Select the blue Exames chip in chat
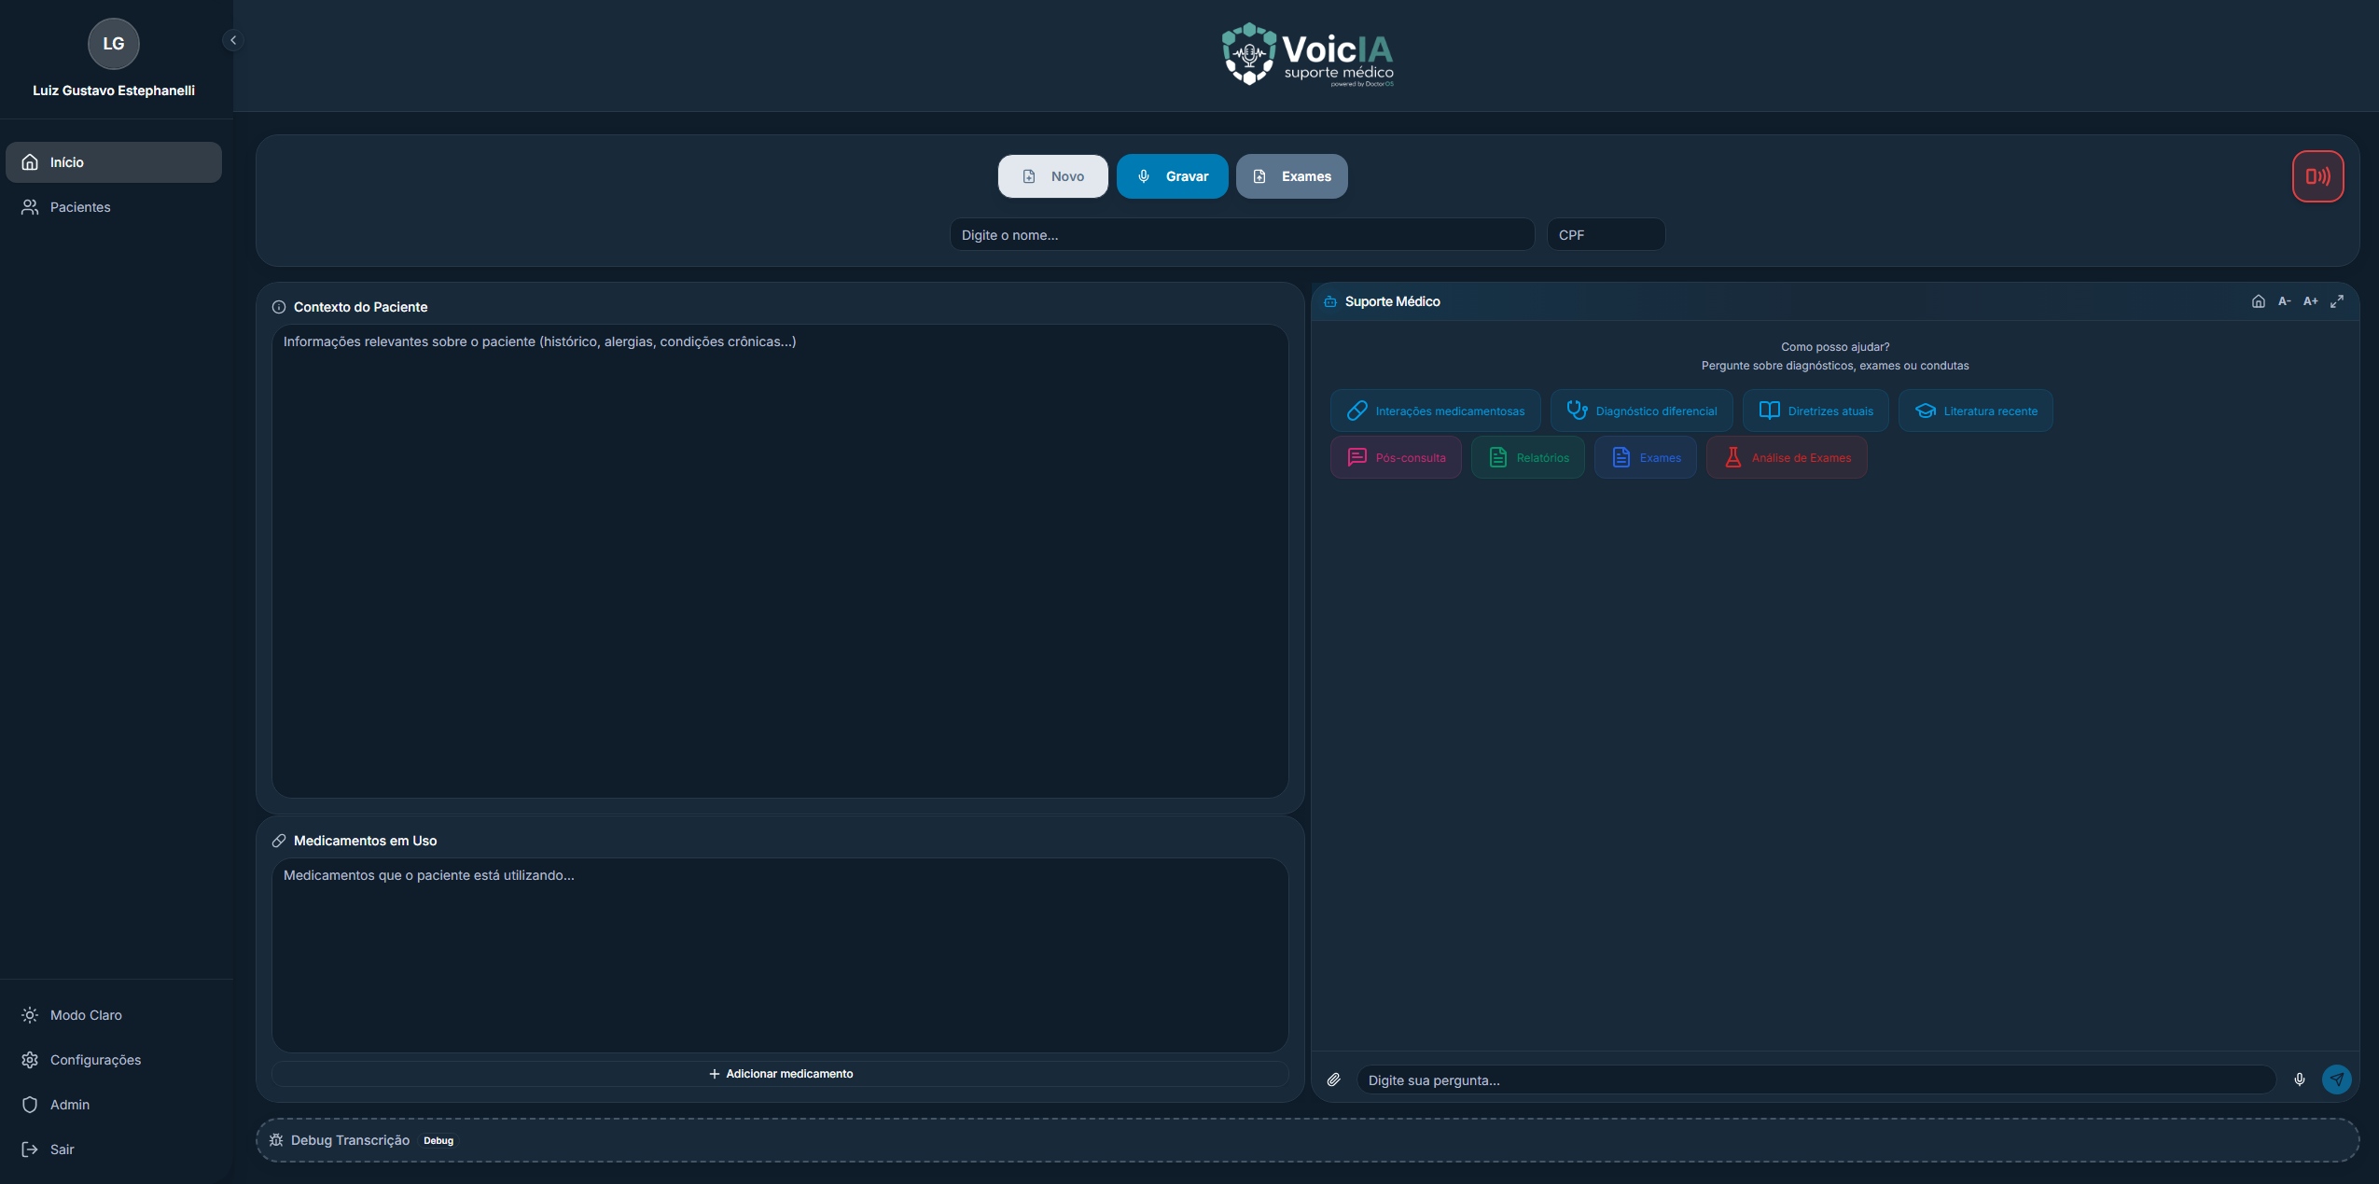2379x1184 pixels. coord(1646,457)
